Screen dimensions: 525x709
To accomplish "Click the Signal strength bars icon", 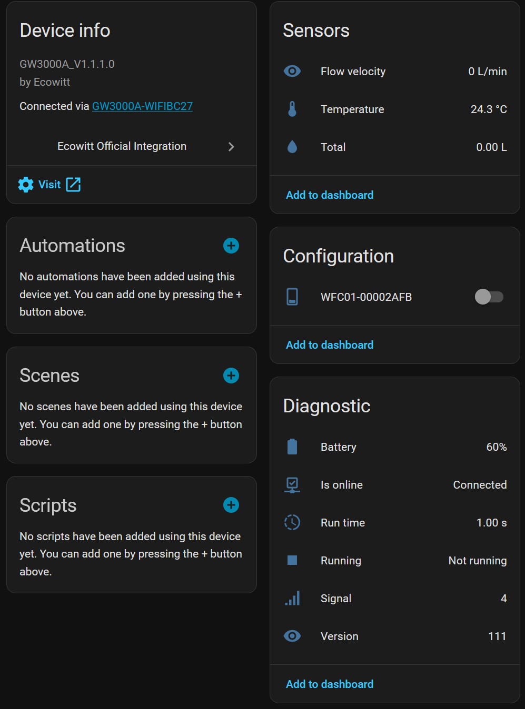I will (x=292, y=599).
